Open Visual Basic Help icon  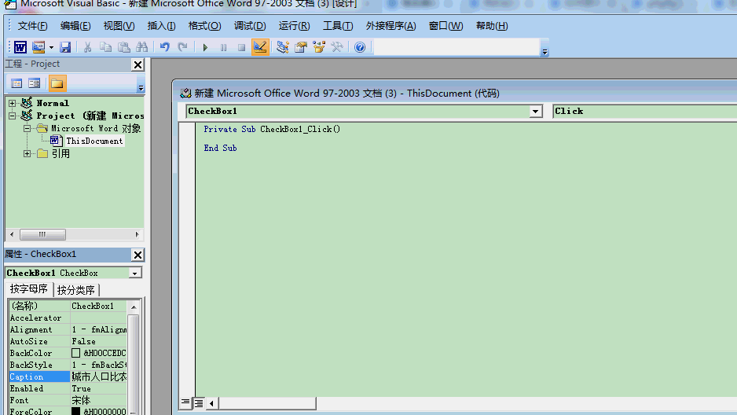tap(360, 47)
